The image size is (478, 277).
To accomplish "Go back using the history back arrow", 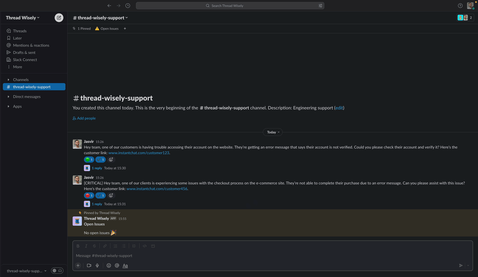I will (109, 5).
